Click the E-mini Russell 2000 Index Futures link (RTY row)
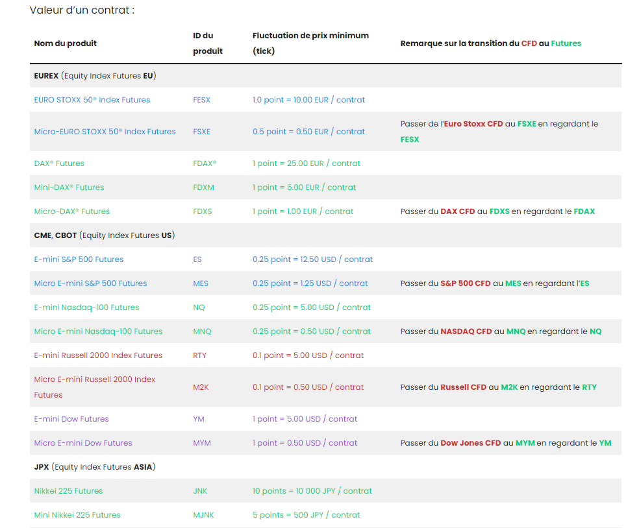 (x=98, y=355)
